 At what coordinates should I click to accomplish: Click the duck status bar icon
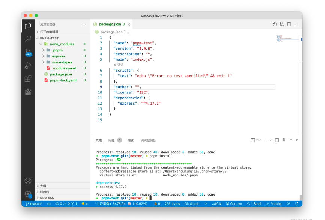(85, 204)
